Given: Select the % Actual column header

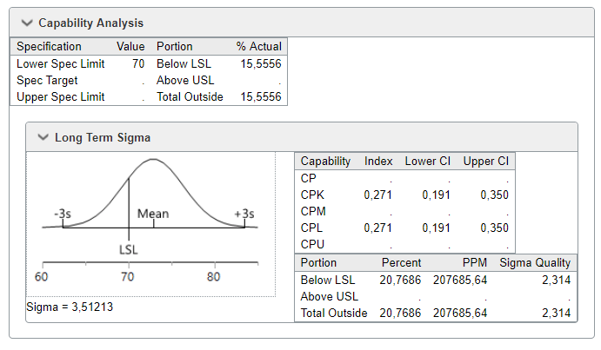Looking at the screenshot, I should (x=258, y=47).
